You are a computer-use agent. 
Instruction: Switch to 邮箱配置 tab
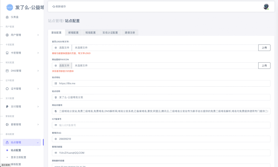[73, 33]
